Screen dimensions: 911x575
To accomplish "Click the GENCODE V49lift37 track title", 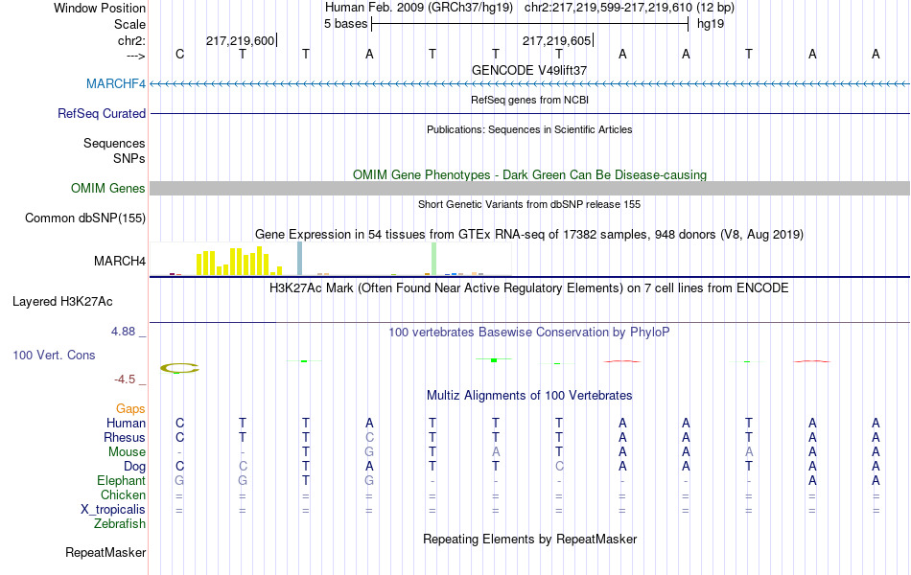I will 529,70.
